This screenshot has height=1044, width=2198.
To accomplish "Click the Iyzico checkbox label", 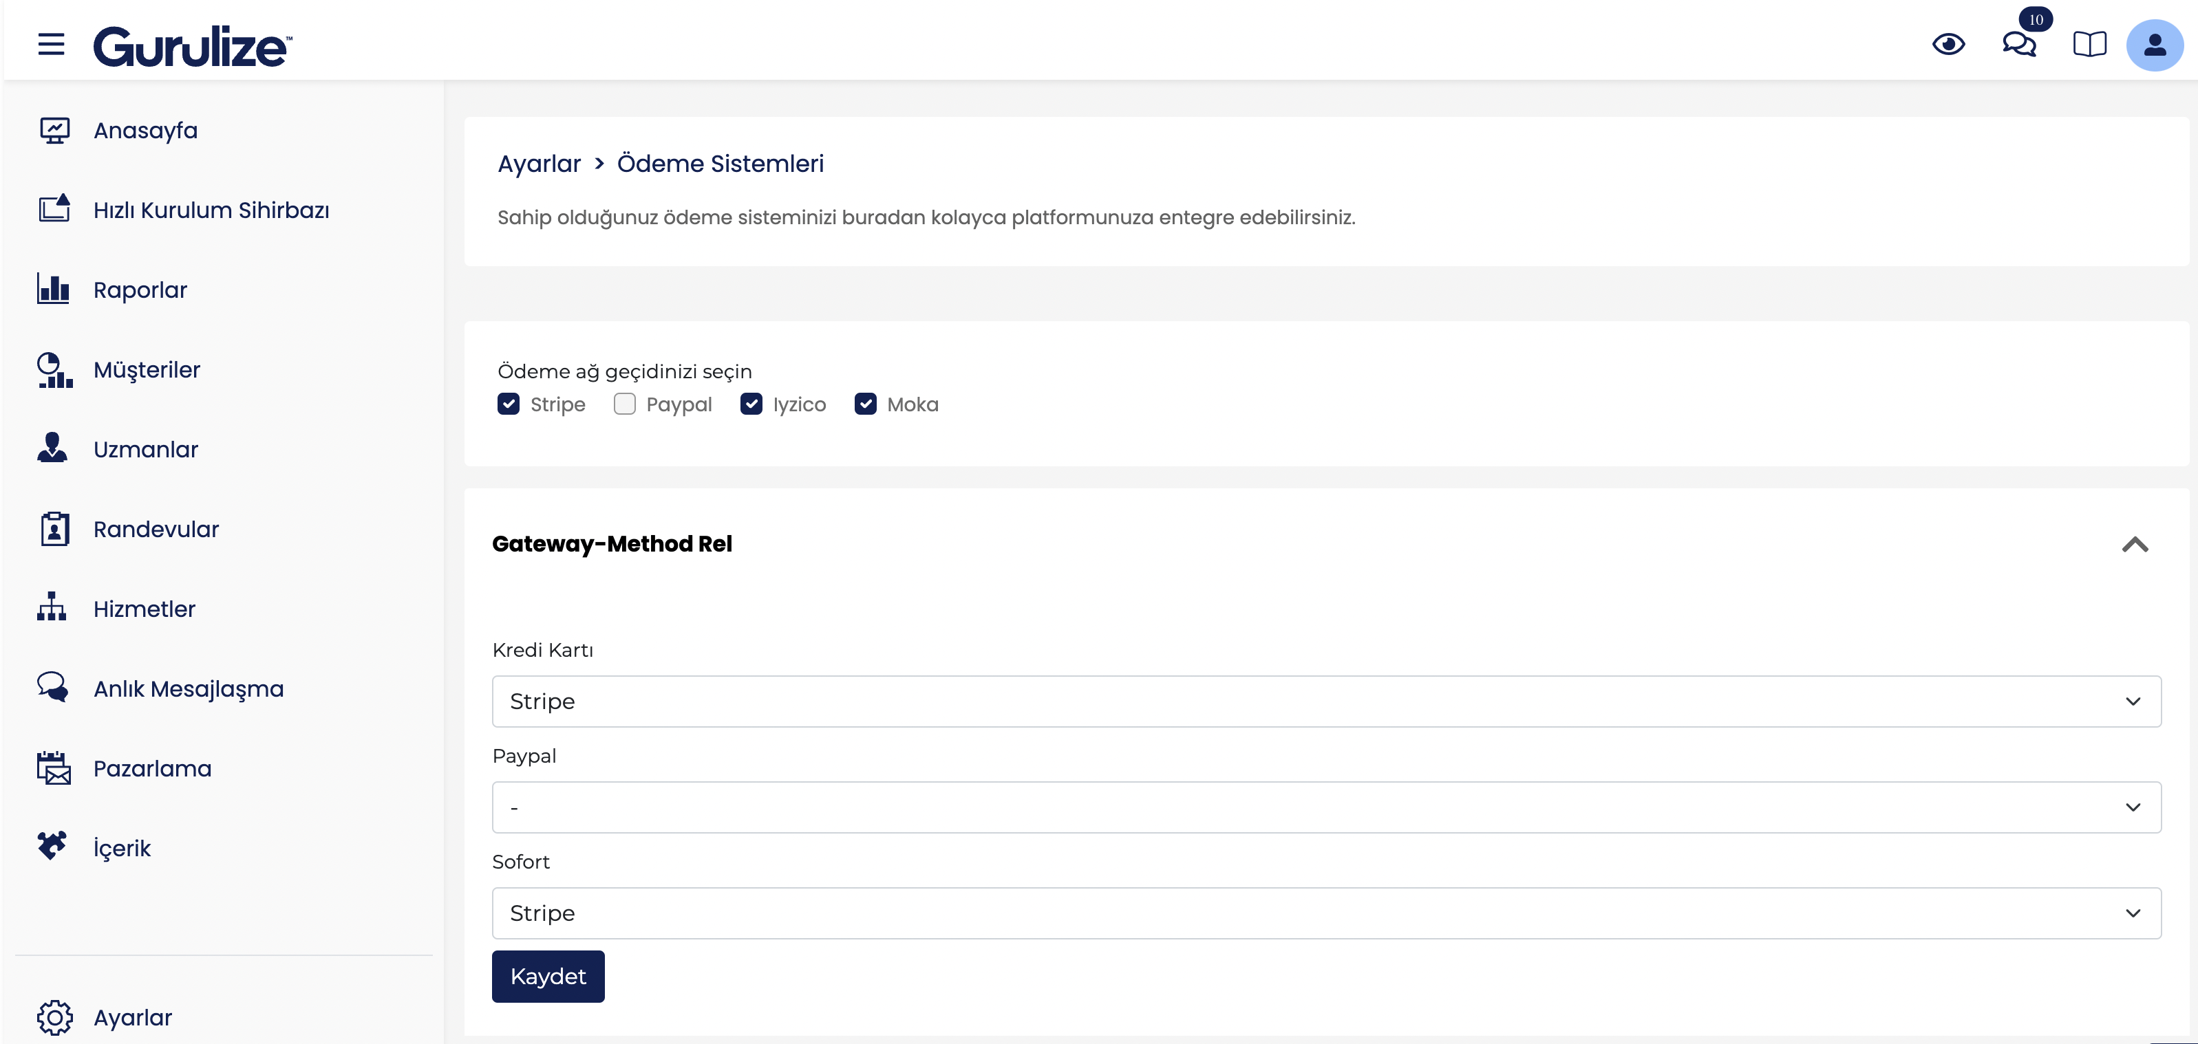I will (800, 405).
